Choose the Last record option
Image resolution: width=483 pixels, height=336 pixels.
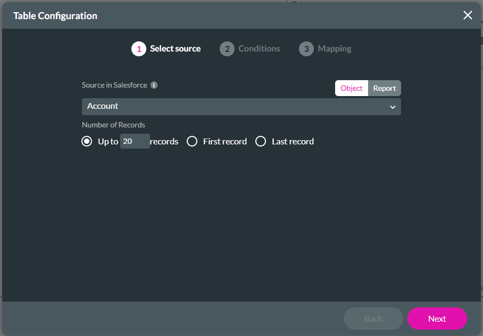tap(261, 141)
